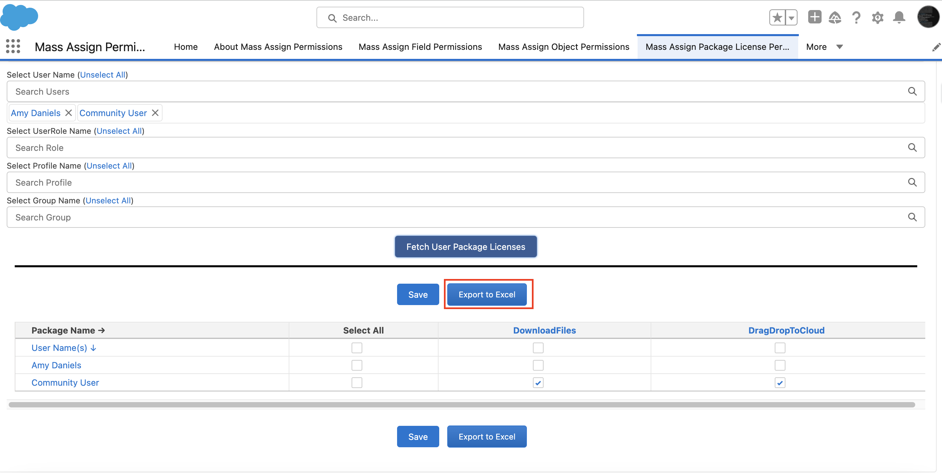The width and height of the screenshot is (942, 473).
Task: Expand the More navigation menu
Action: click(824, 47)
